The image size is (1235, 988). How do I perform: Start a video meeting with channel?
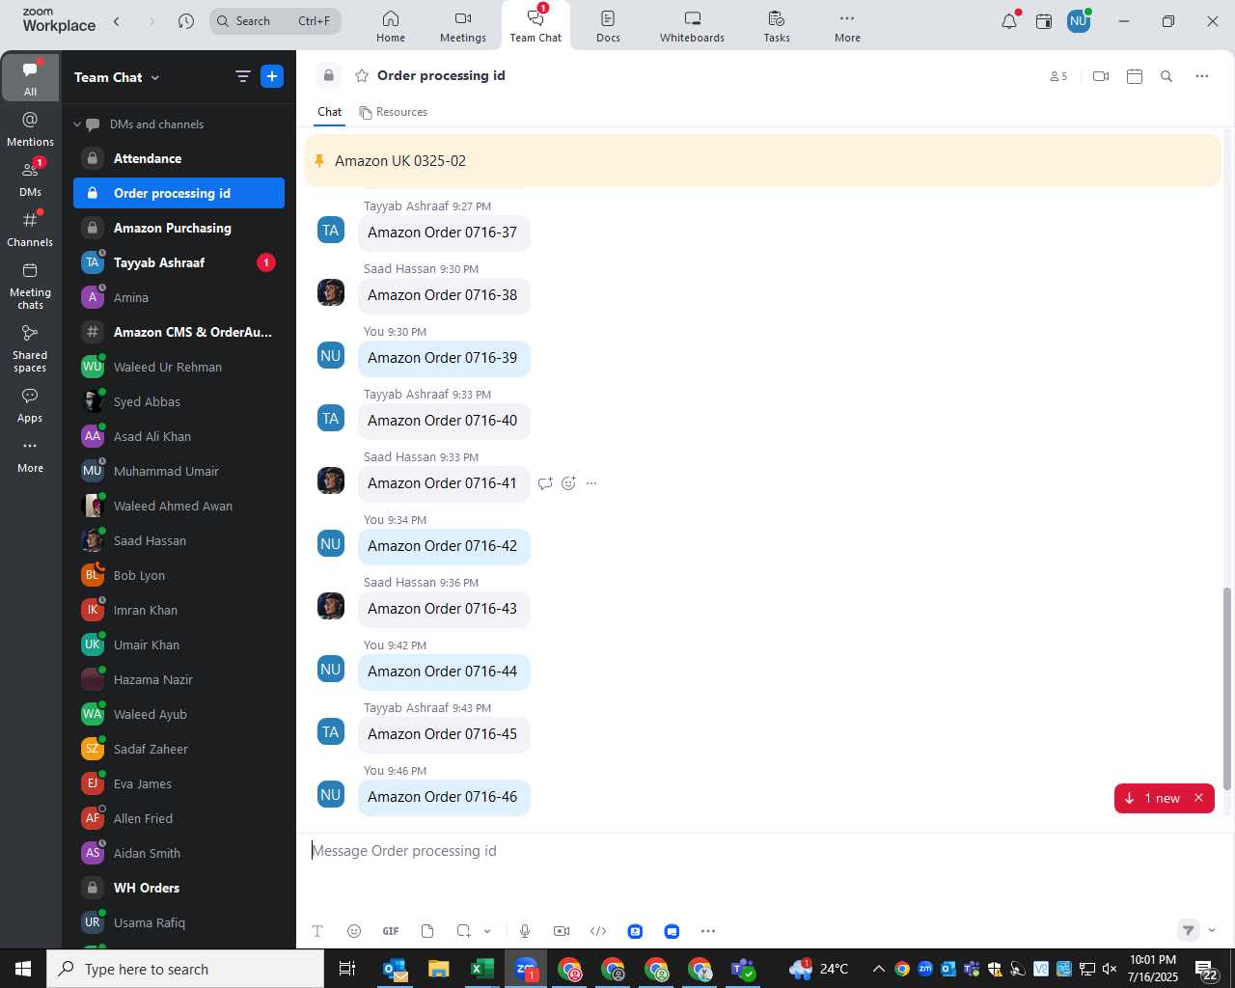1101,76
